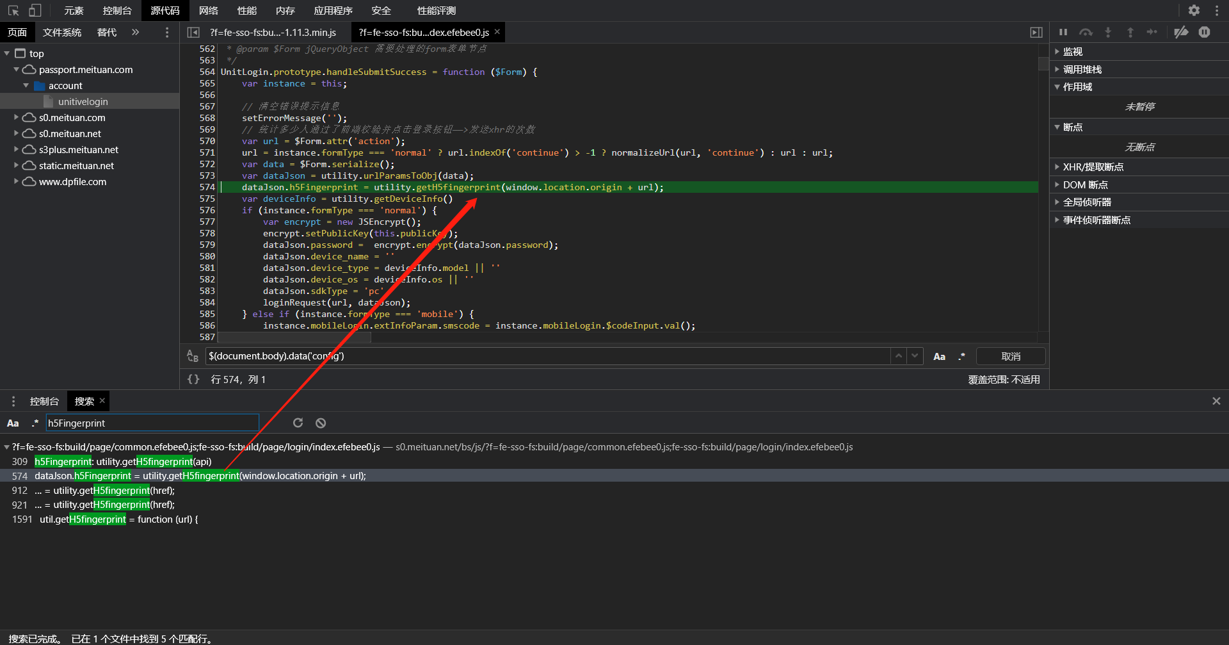Toggle match case in editor find bar
This screenshot has width=1229, height=645.
[939, 357]
